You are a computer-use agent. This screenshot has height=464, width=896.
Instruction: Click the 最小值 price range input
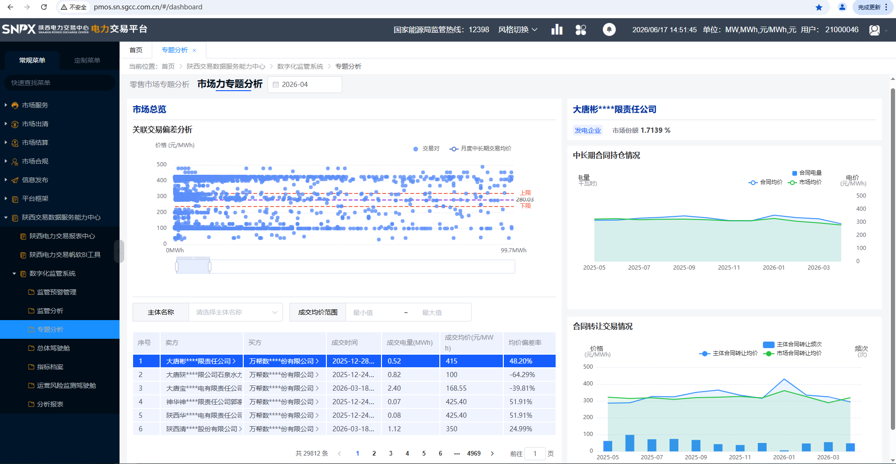374,313
